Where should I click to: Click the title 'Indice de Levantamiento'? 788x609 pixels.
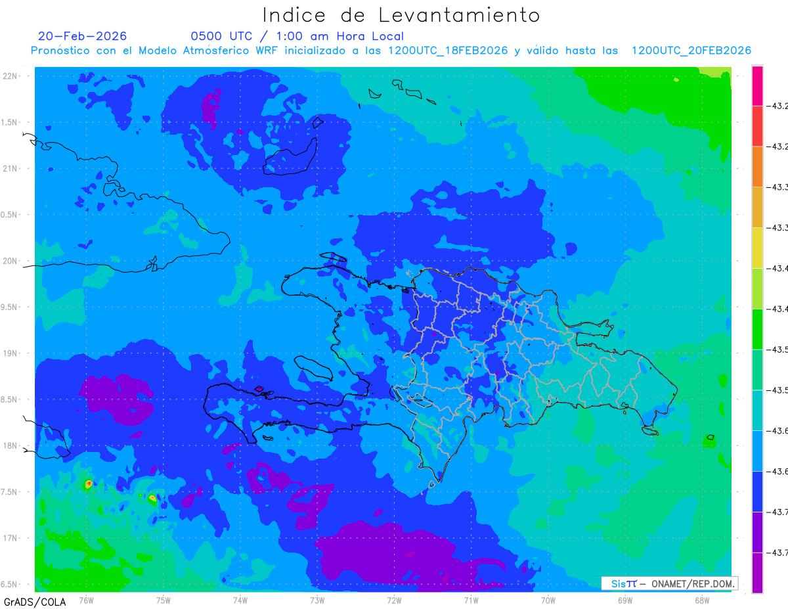point(401,15)
